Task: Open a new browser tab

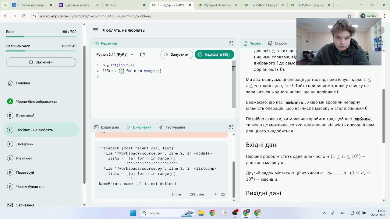Action: pyautogui.click(x=338, y=5)
